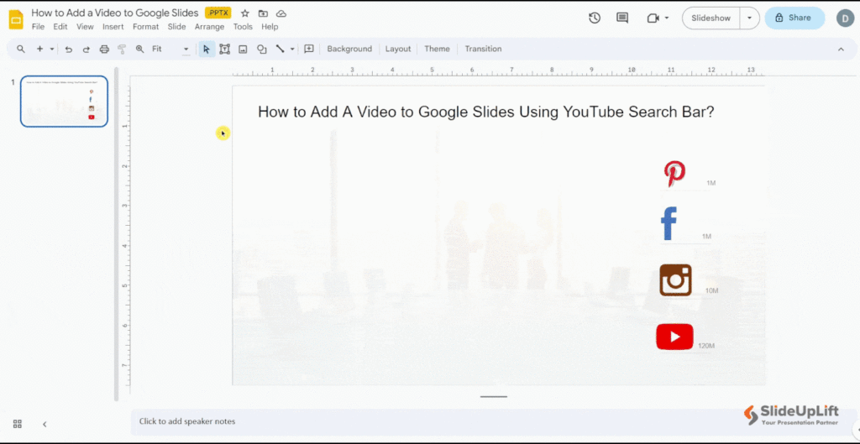Select slide 1 thumbnail in filmstrip

click(64, 102)
